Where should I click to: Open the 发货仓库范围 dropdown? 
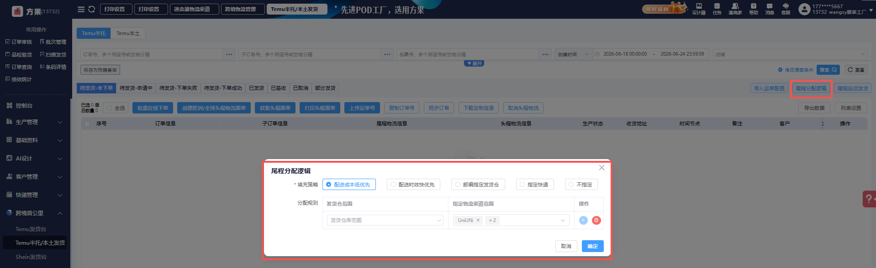[x=385, y=220]
